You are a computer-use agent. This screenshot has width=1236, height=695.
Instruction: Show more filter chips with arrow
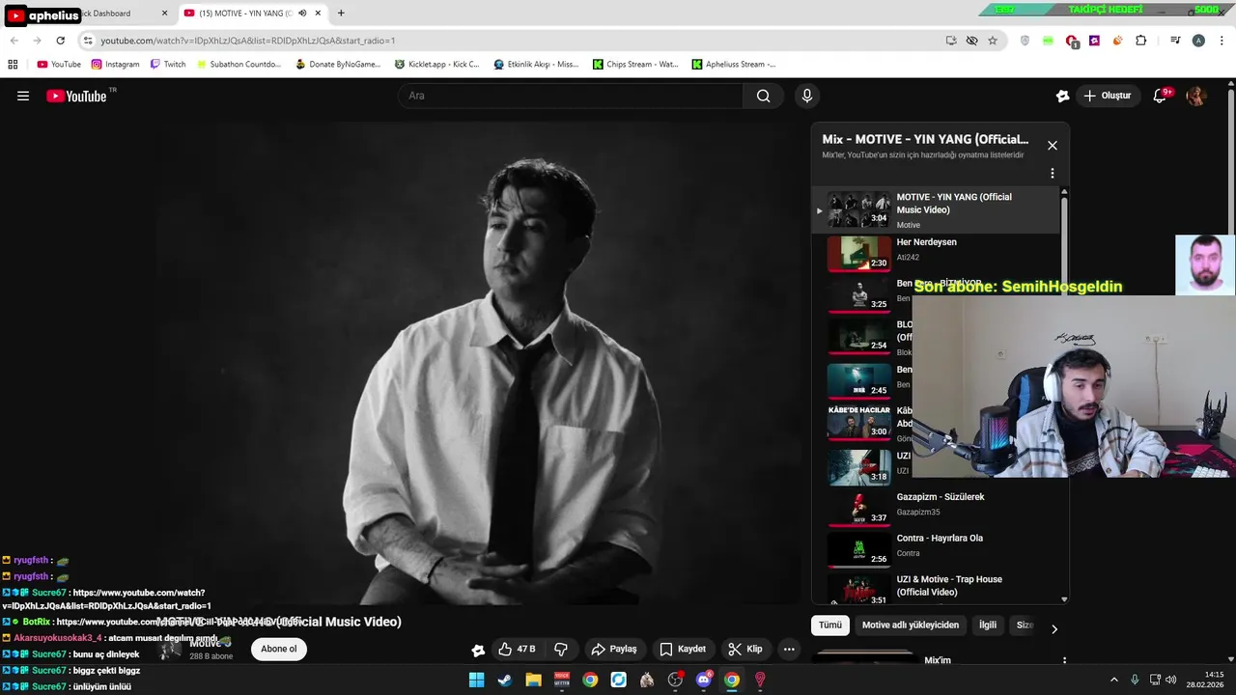1054,628
